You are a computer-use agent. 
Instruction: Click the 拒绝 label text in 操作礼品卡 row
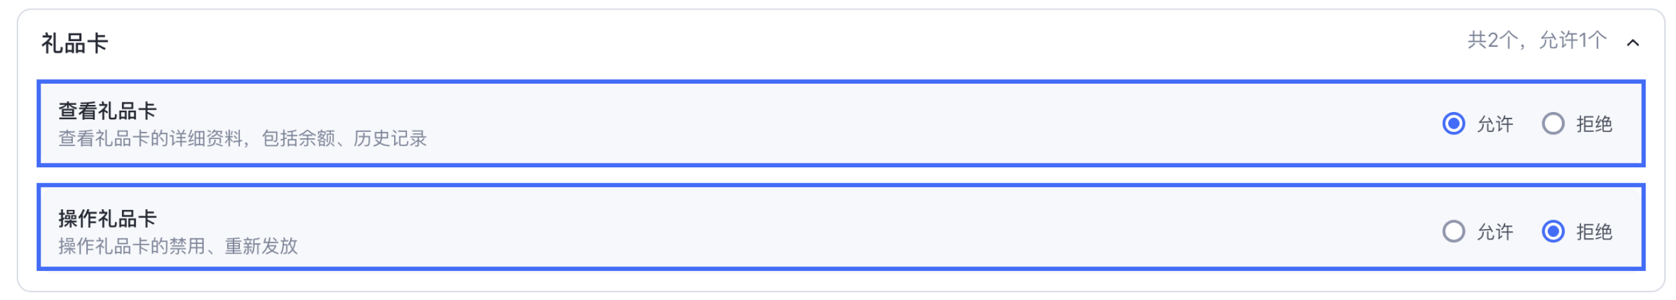[1593, 232]
